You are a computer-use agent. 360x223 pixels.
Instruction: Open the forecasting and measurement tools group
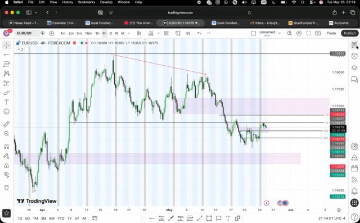pos(6,83)
